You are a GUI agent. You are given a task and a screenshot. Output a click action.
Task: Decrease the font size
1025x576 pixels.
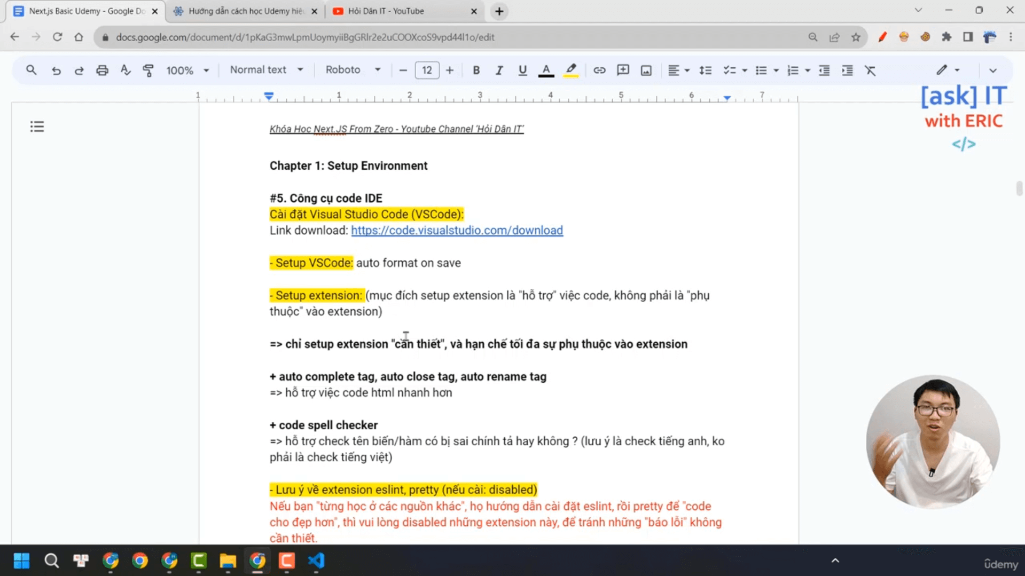click(x=403, y=70)
